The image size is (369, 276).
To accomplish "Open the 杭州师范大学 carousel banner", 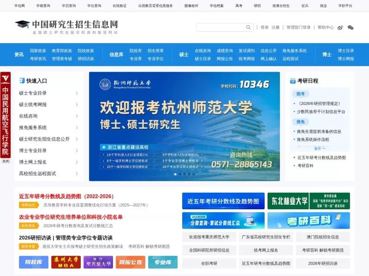I will (x=184, y=126).
